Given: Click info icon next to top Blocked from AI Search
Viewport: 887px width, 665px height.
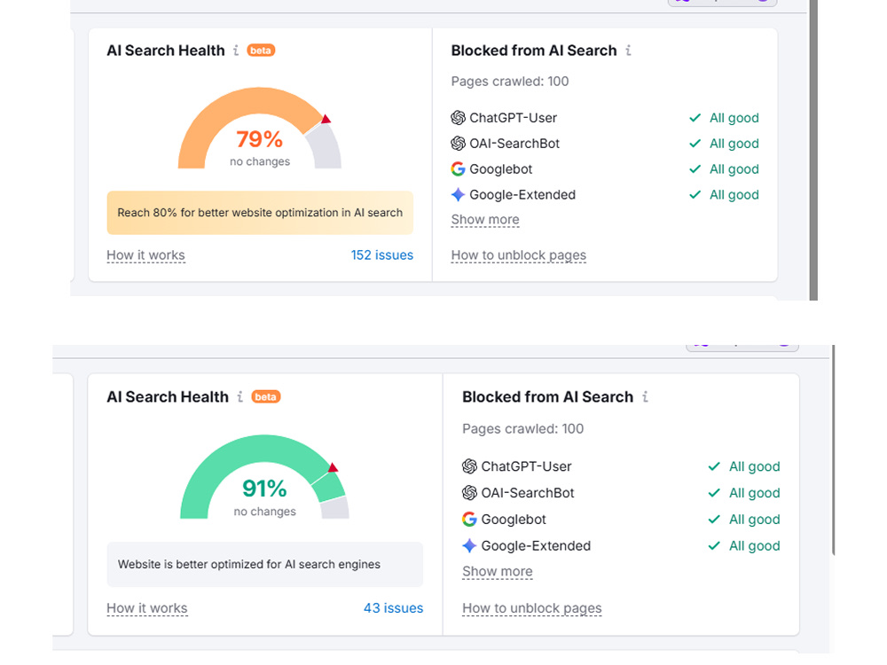Looking at the screenshot, I should [x=628, y=51].
